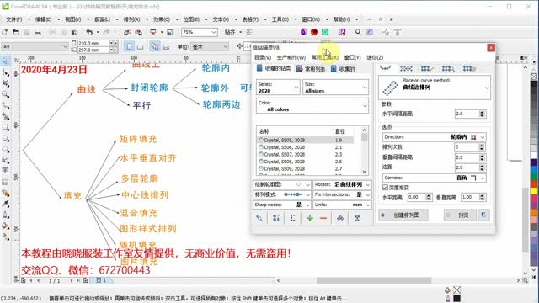Select the Text tool in the toolbox
539x303 pixels.
(5, 171)
